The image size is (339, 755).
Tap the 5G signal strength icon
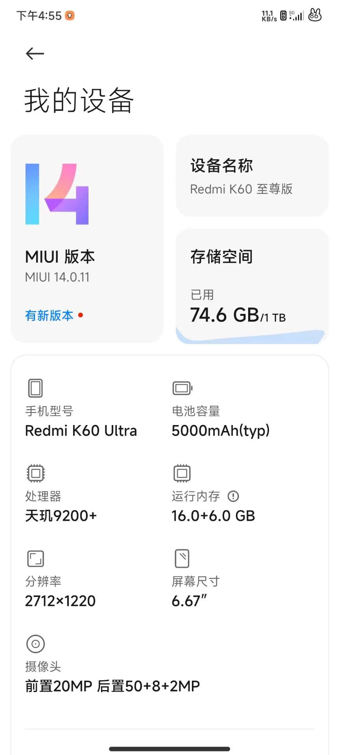(x=297, y=16)
